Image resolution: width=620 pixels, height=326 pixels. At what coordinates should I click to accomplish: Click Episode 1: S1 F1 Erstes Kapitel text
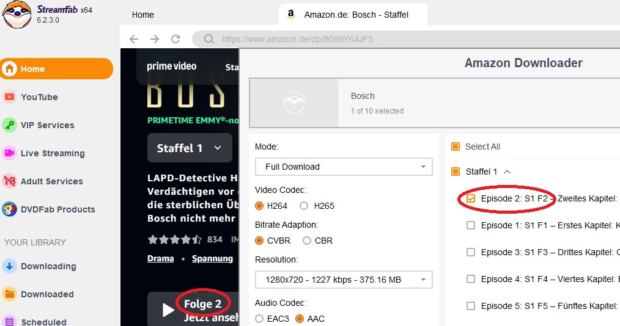coord(550,225)
